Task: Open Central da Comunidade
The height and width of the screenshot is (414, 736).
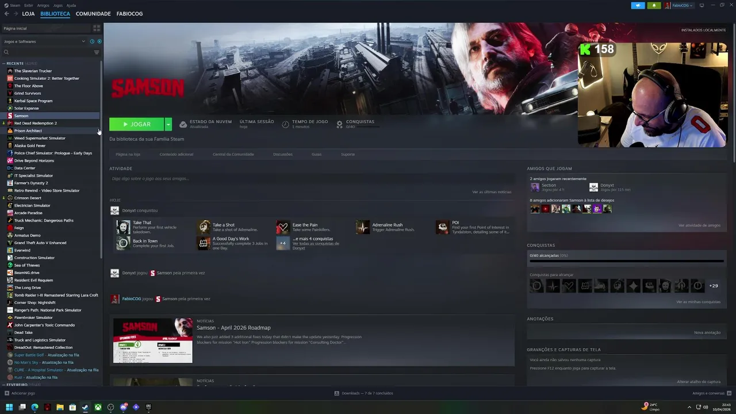Action: (233, 154)
